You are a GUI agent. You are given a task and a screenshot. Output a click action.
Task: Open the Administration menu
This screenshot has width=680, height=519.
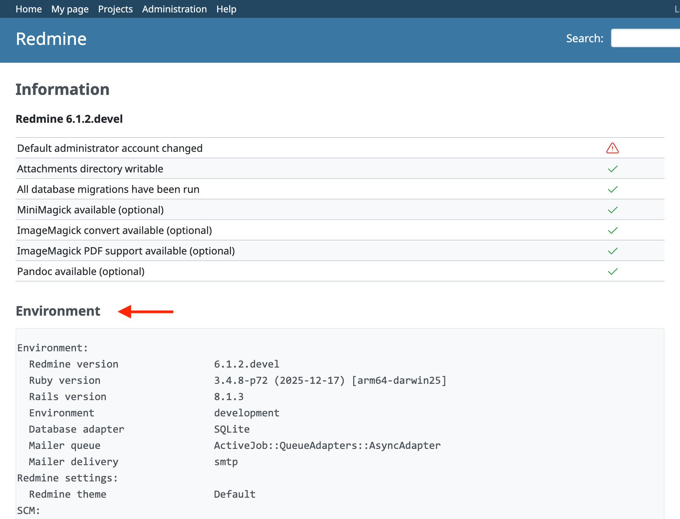pos(174,9)
